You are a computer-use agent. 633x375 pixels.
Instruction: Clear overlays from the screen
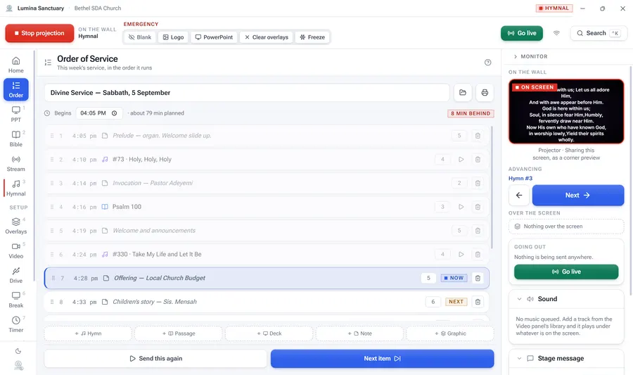click(267, 37)
